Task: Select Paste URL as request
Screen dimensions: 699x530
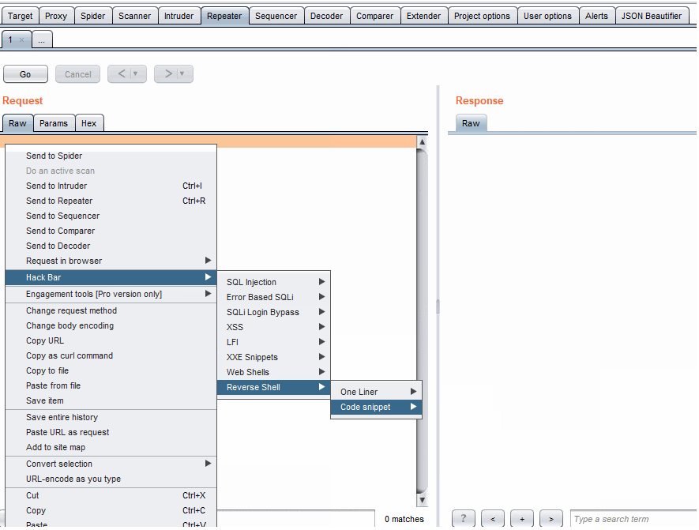Action: pos(111,432)
